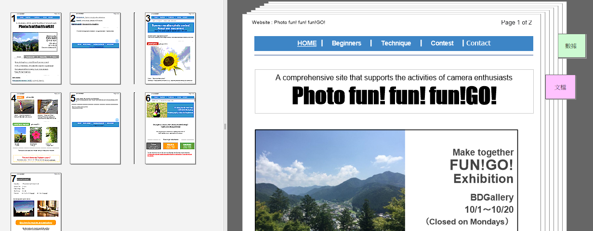Click the splitter handle between panes
Viewport: 593px width, 231px height.
225,126
